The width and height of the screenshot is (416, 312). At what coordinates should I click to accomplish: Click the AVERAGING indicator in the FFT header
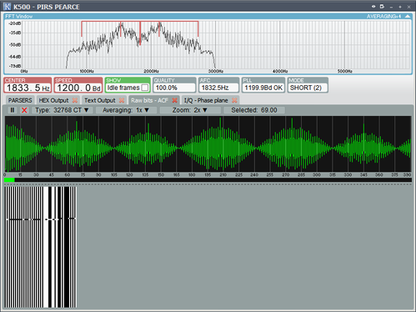coord(383,16)
